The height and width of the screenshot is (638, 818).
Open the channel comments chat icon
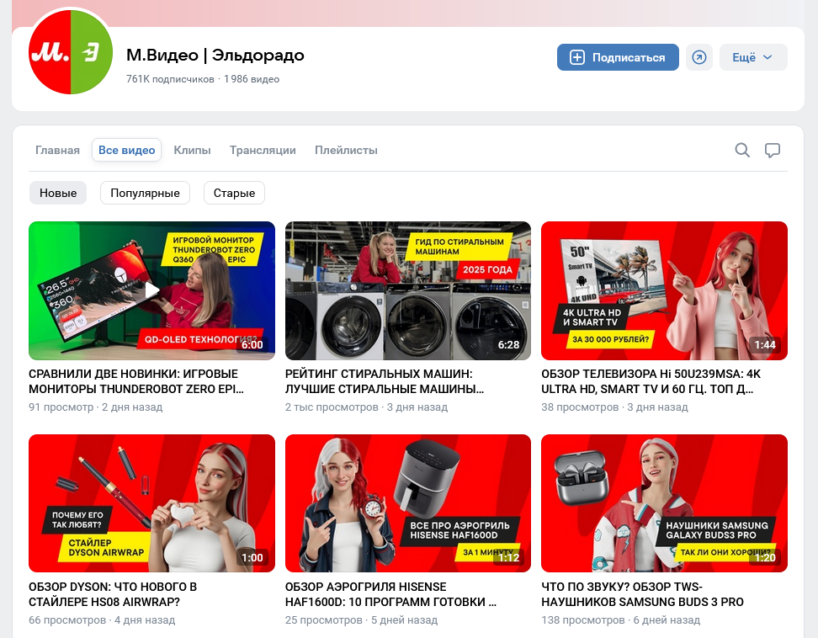772,150
